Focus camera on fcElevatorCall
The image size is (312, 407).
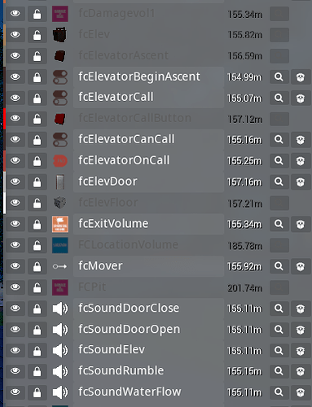pos(279,98)
